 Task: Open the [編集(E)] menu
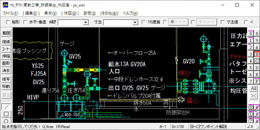(x=31, y=14)
